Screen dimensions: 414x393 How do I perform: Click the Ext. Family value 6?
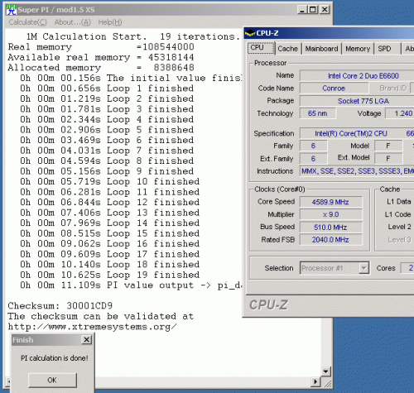[314, 159]
